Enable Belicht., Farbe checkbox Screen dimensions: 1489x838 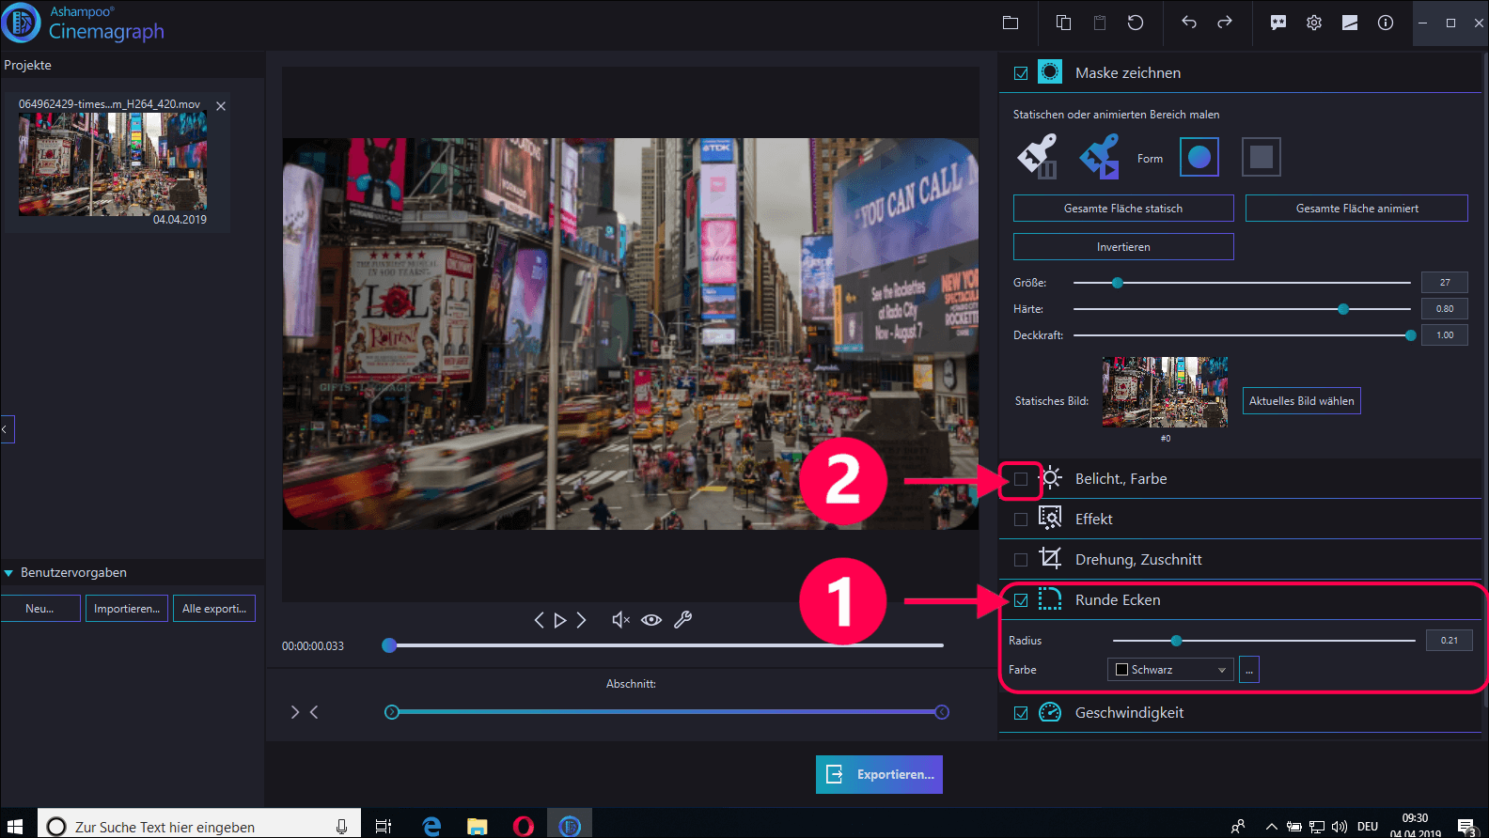pos(1021,479)
